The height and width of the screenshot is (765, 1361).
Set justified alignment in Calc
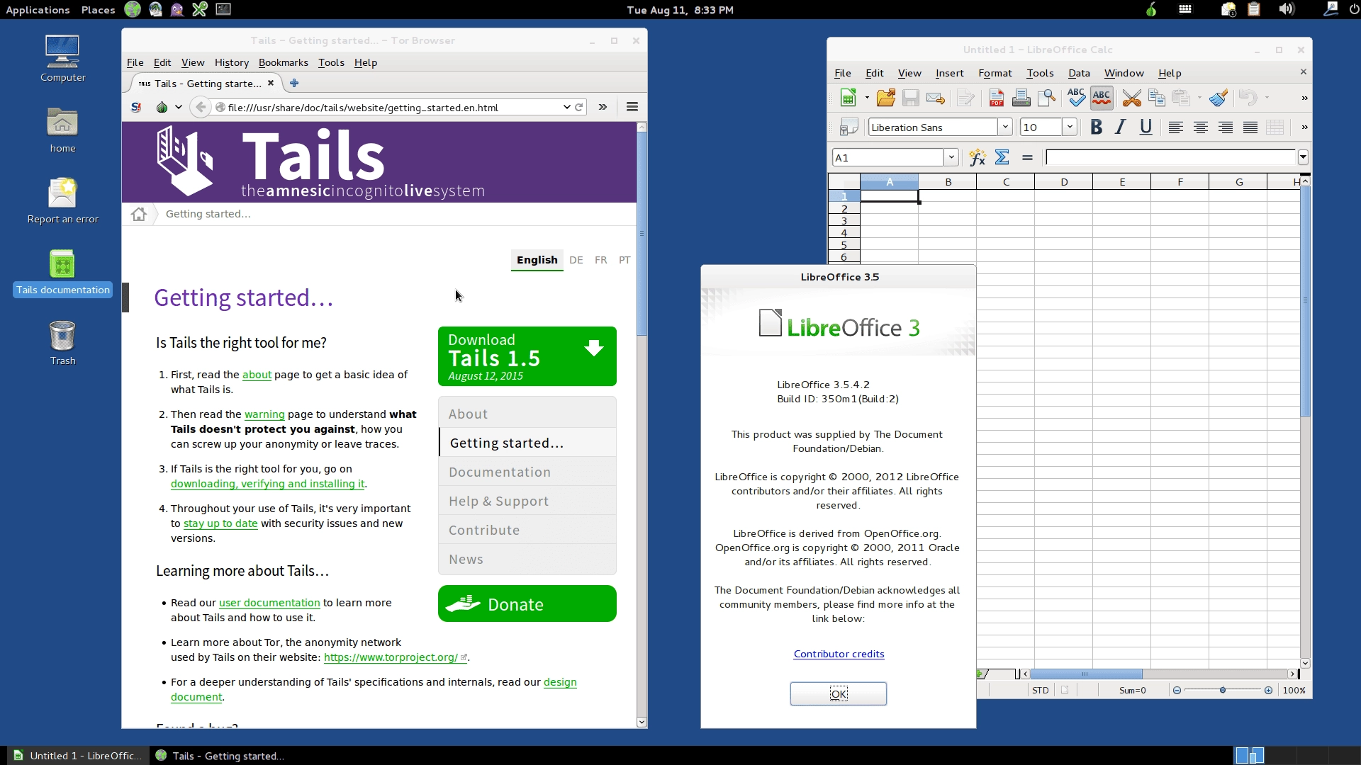1250,127
